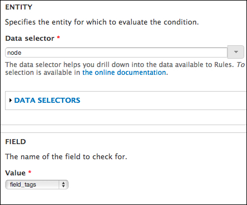Viewport: 247px width, 205px height.
Task: Click the gray down-arrow button beside node field
Action: [236, 52]
